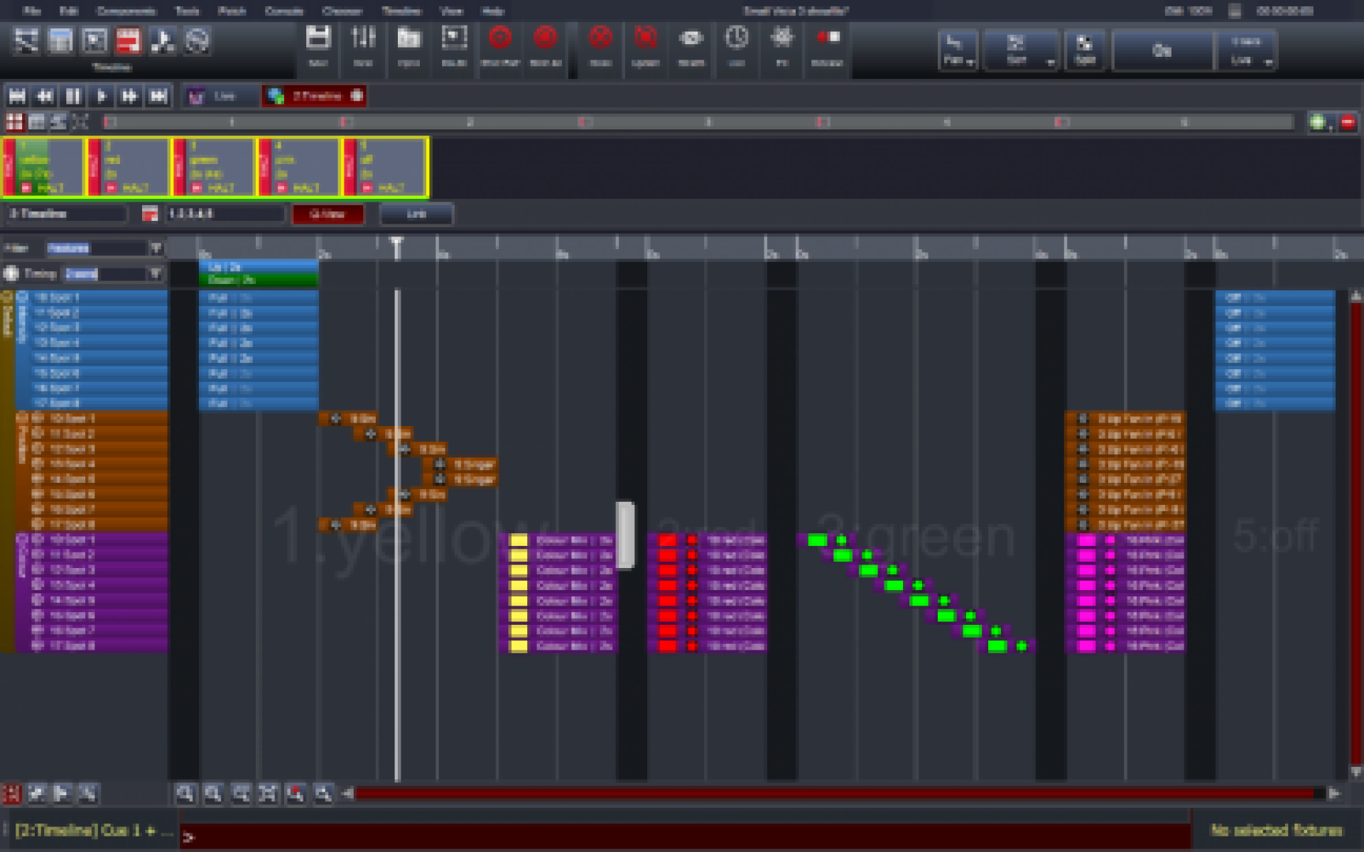This screenshot has height=852, width=1364.
Task: Select the red Timeline view icon
Action: [128, 40]
